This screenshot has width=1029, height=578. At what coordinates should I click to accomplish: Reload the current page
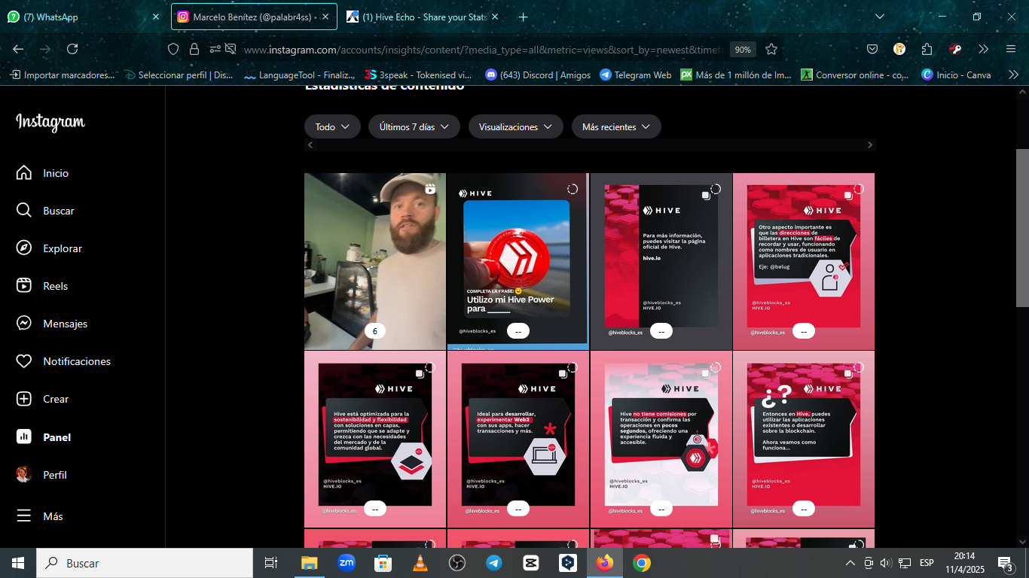click(72, 49)
